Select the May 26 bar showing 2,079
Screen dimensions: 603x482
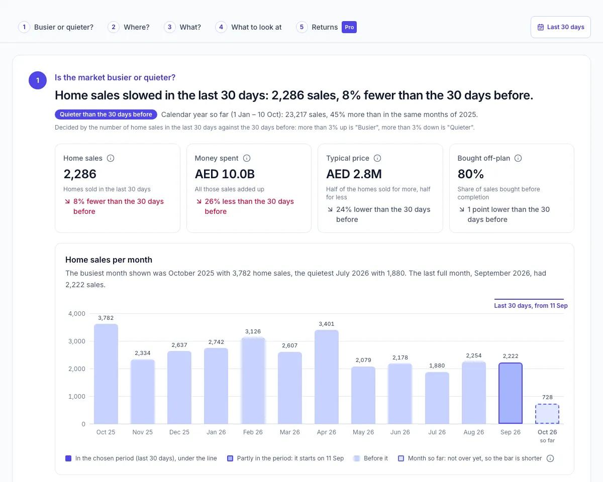[x=363, y=395]
